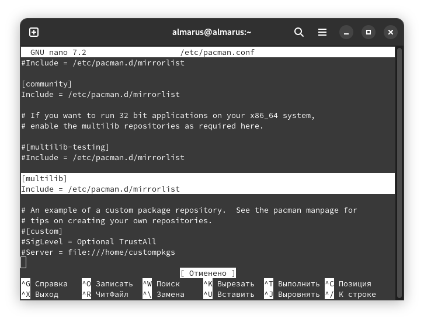Click the [community] section header line
Viewport: 424px width, 322px height.
[47, 84]
